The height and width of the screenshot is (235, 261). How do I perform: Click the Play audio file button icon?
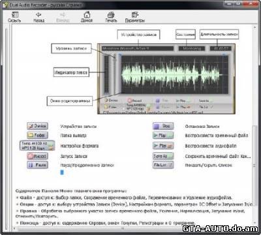pos(163,146)
